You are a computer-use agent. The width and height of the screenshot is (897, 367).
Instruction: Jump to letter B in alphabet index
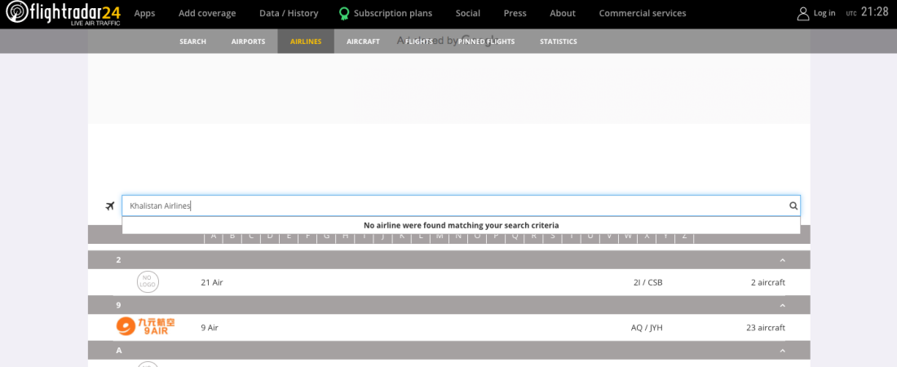(x=232, y=236)
